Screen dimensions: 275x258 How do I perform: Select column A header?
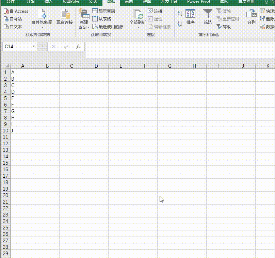tap(22, 66)
